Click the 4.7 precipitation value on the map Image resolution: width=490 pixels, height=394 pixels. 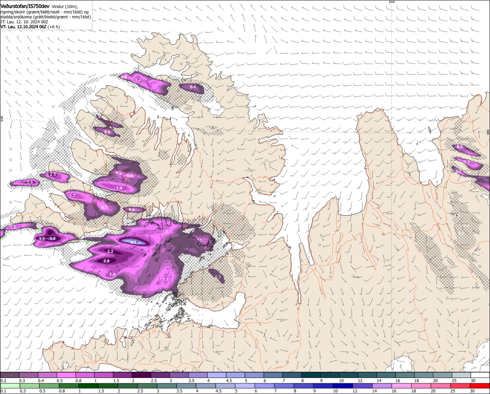point(134,242)
